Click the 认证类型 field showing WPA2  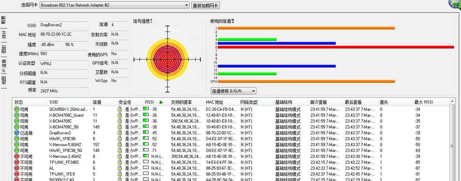coord(63,63)
